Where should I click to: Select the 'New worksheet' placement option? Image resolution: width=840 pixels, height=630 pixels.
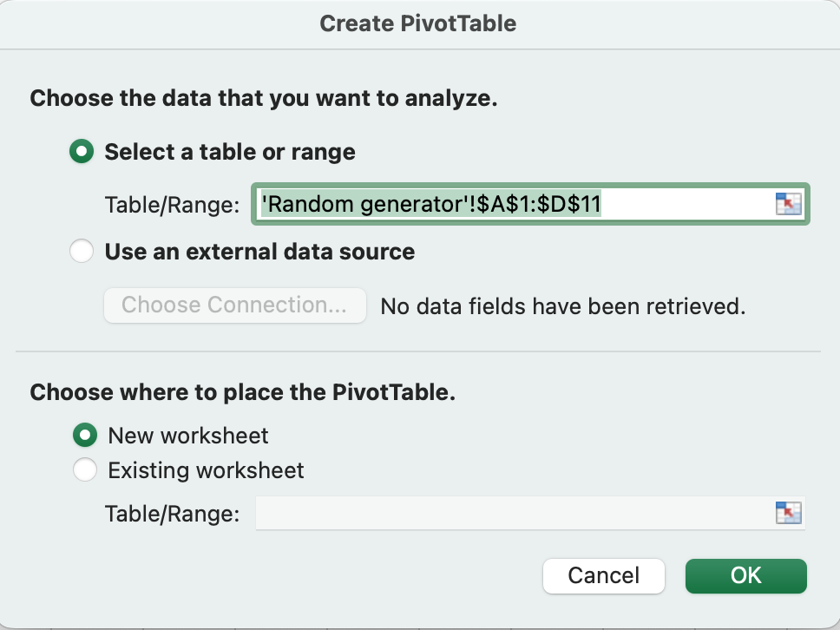pyautogui.click(x=85, y=436)
